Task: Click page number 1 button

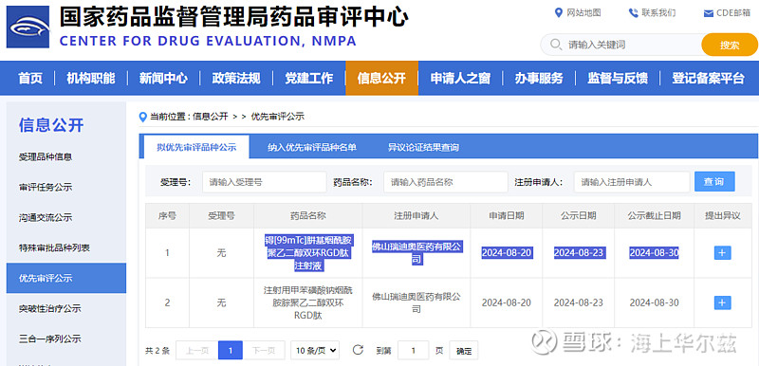Action: point(231,351)
